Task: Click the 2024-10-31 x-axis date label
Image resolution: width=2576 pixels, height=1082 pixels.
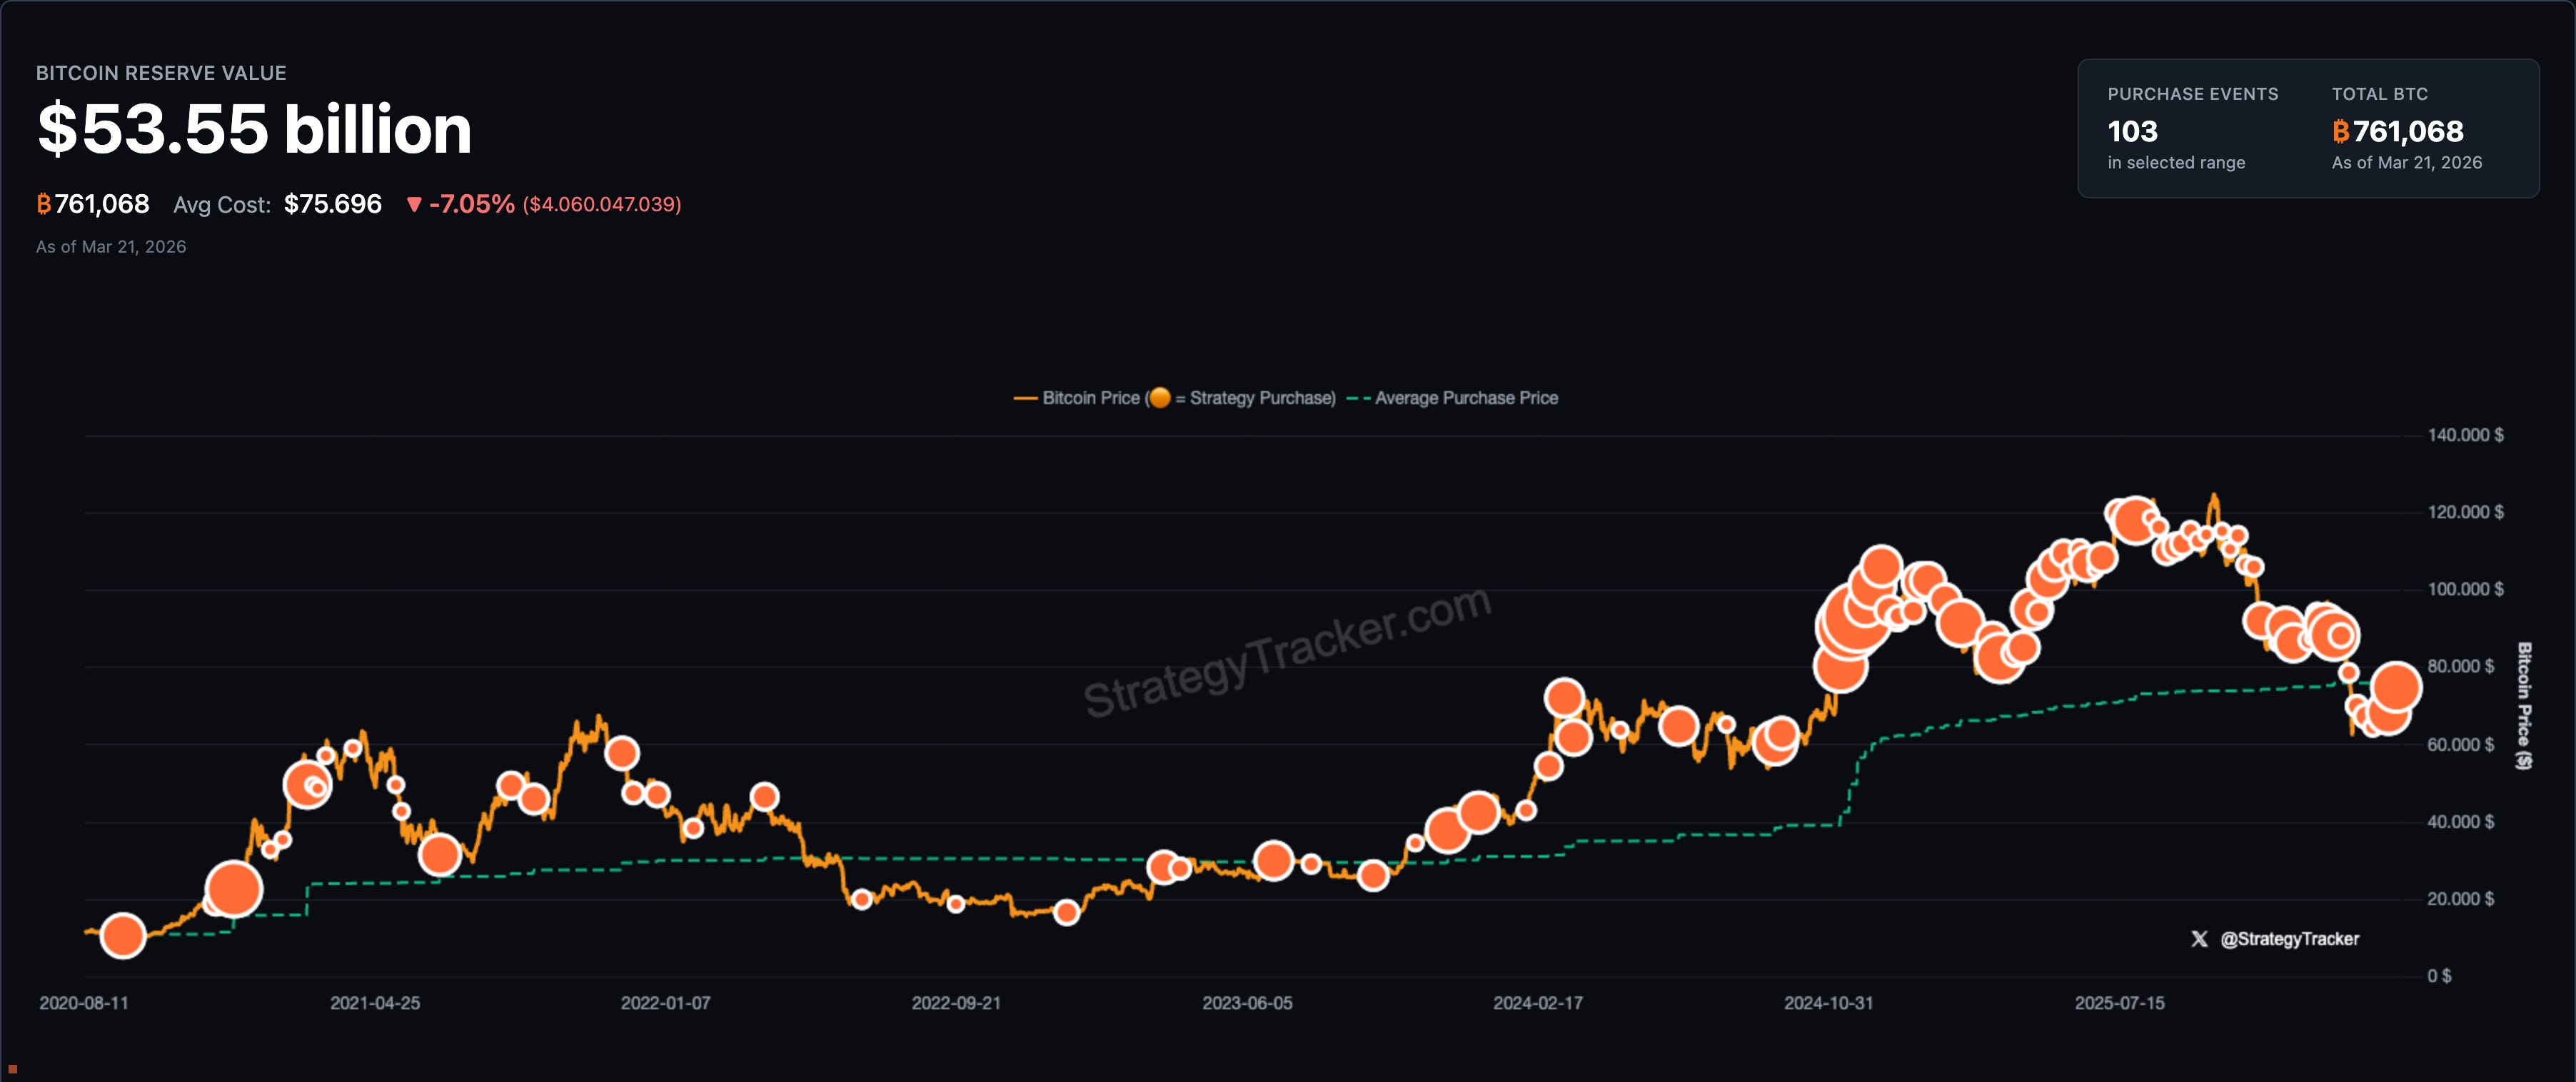Action: [x=1828, y=1003]
